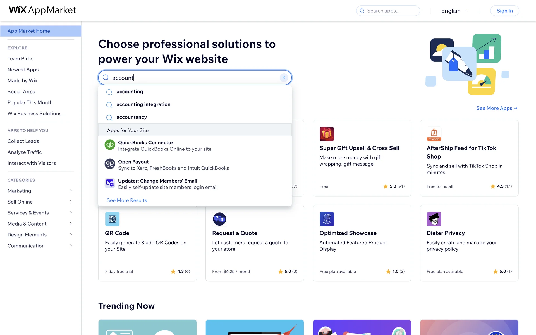
Task: Select the App Market Home menu item
Action: [x=41, y=31]
